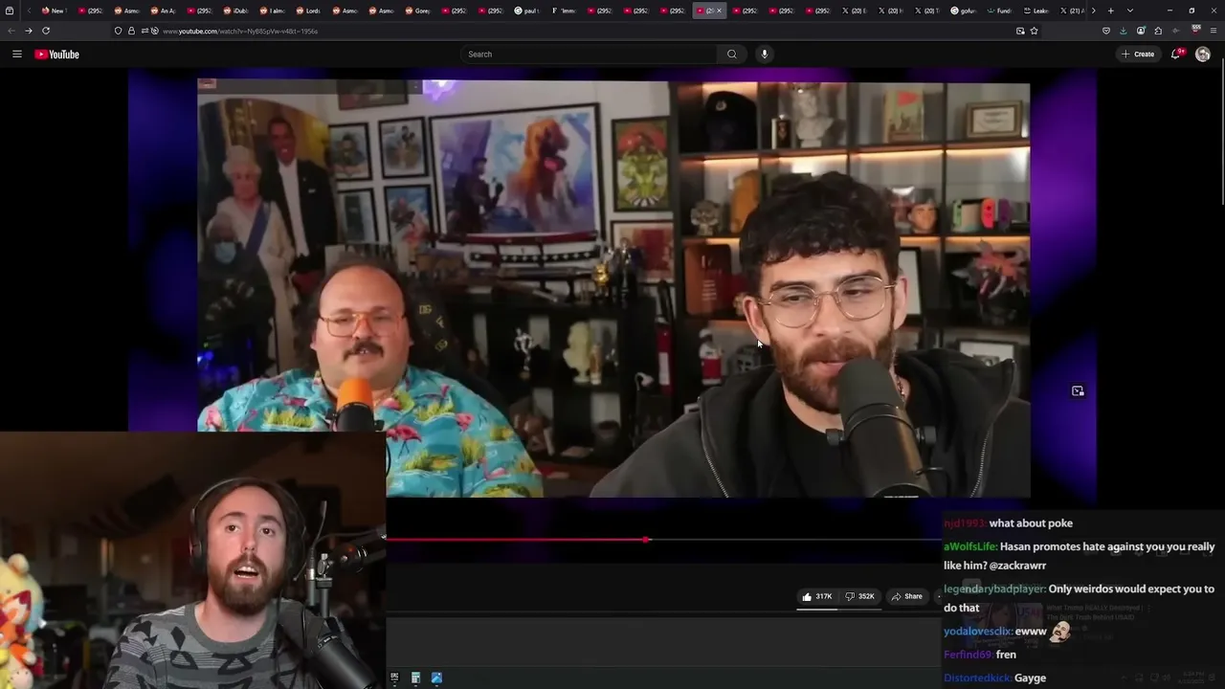
Task: Click the miniplayer icon beside the video
Action: click(x=1078, y=390)
